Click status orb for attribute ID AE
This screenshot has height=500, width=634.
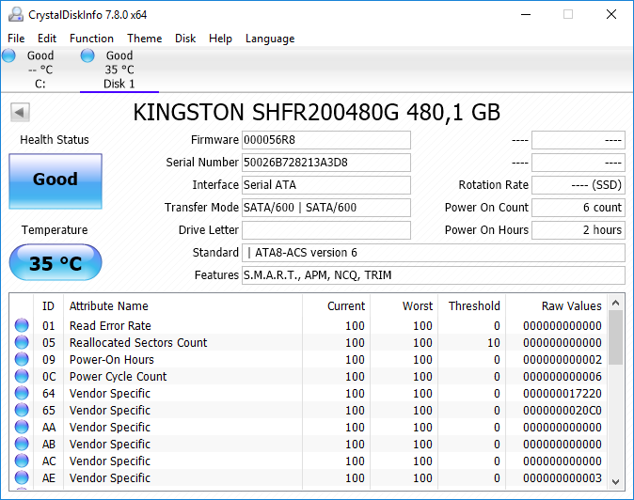22,477
